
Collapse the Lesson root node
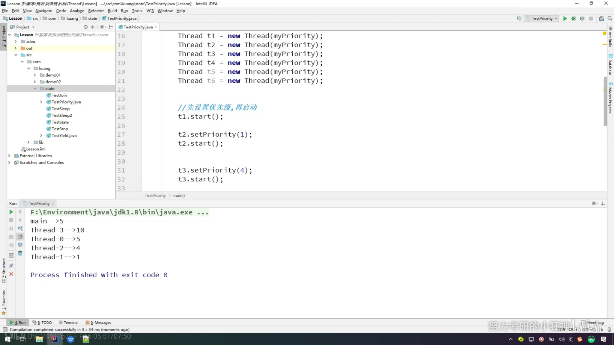(10, 35)
